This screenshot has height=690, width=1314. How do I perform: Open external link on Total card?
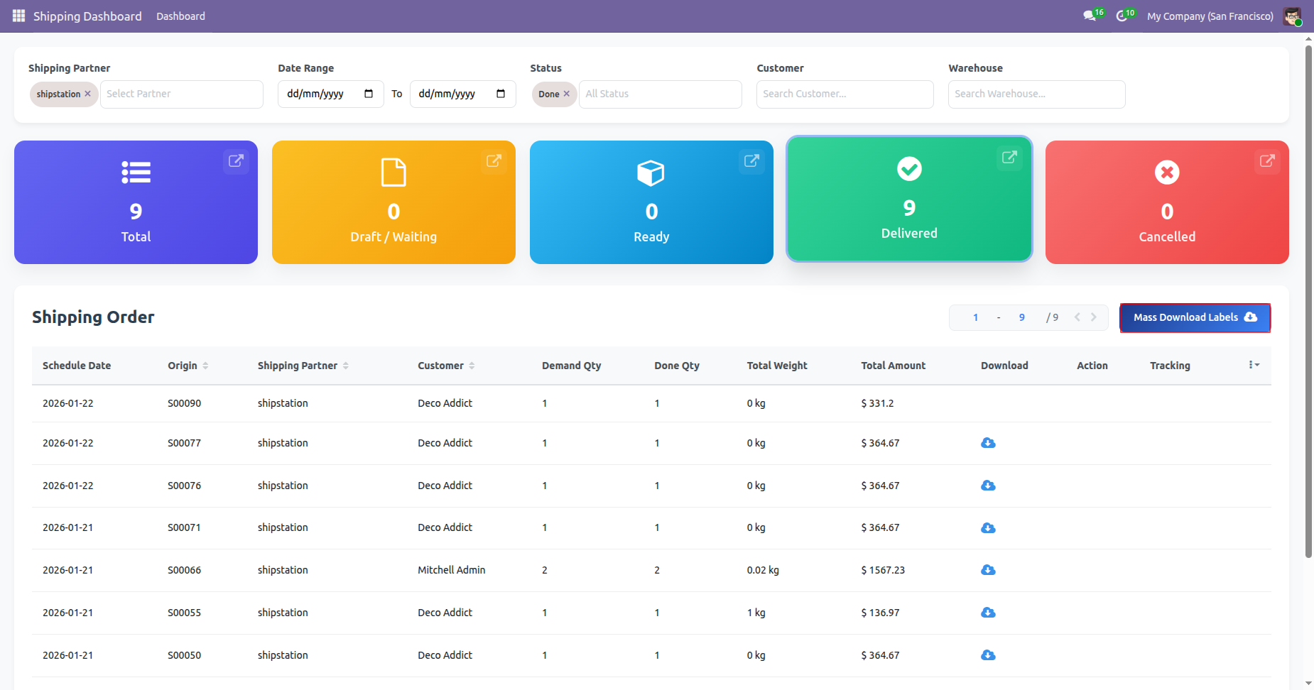[x=236, y=161]
